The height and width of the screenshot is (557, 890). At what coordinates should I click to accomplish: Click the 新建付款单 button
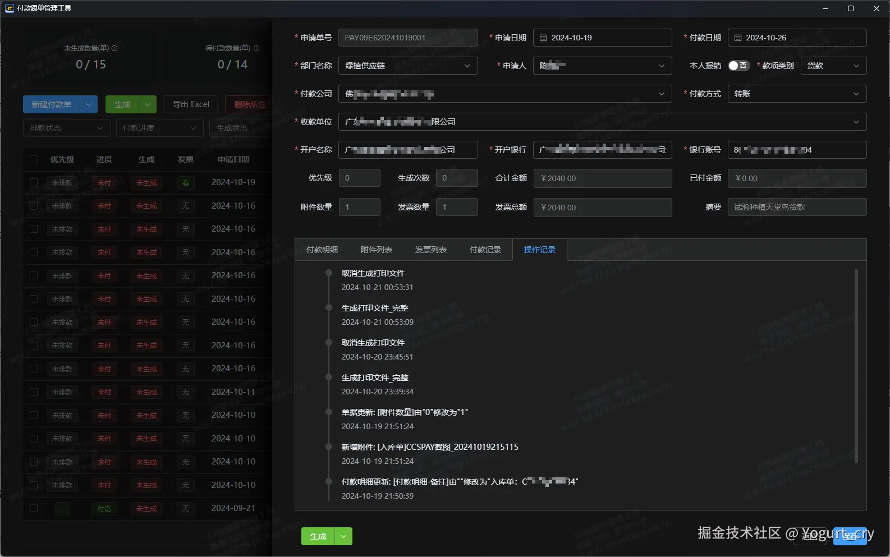coord(52,104)
